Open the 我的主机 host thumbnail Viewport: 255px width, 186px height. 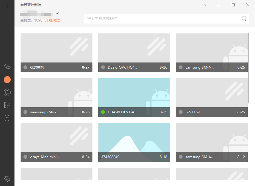point(57,53)
